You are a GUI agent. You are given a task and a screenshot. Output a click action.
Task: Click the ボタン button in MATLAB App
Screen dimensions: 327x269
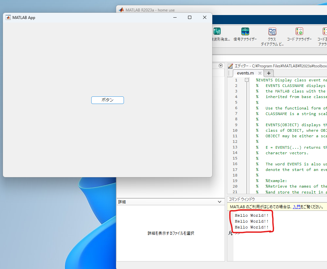[107, 100]
